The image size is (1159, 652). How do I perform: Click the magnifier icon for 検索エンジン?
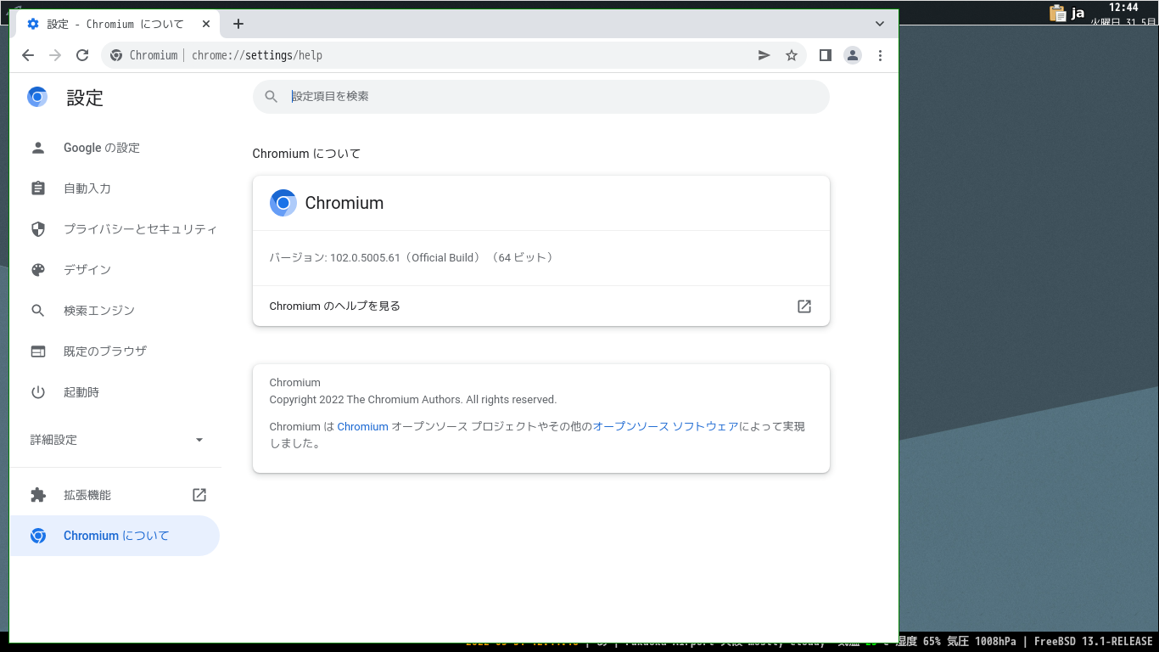pos(38,311)
